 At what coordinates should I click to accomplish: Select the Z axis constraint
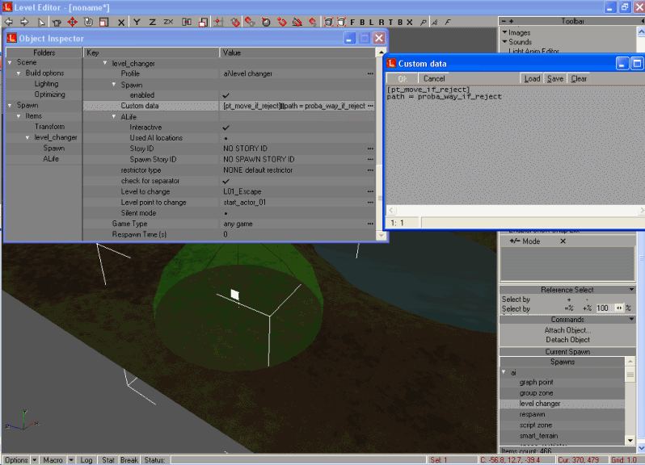(x=152, y=22)
